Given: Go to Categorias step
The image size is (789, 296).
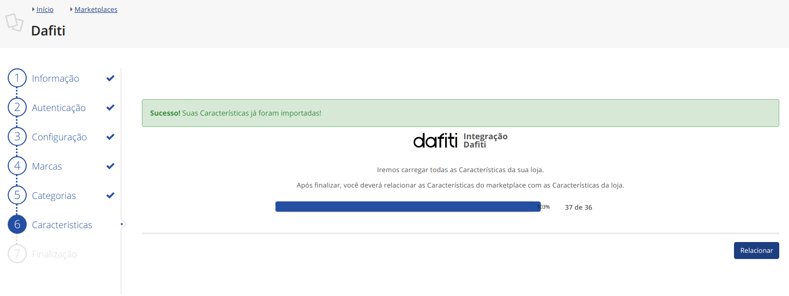Looking at the screenshot, I should coord(53,196).
